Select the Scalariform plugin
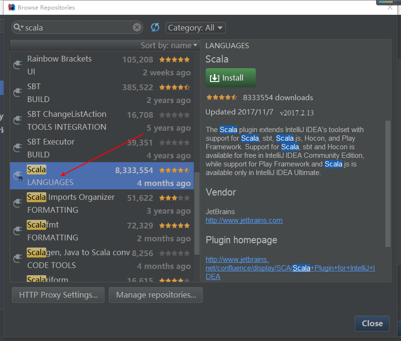 click(102, 278)
